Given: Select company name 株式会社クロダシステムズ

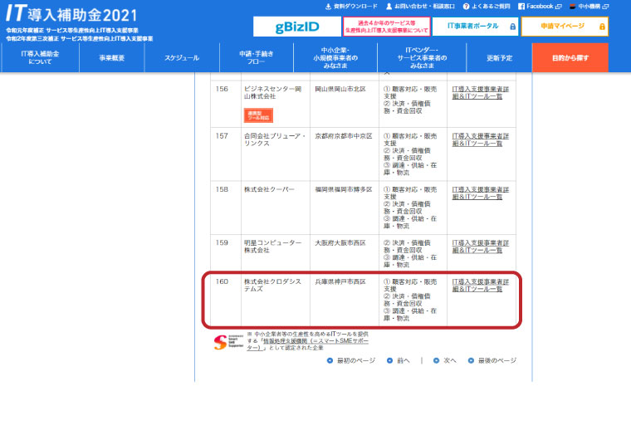Looking at the screenshot, I should pyautogui.click(x=273, y=286).
